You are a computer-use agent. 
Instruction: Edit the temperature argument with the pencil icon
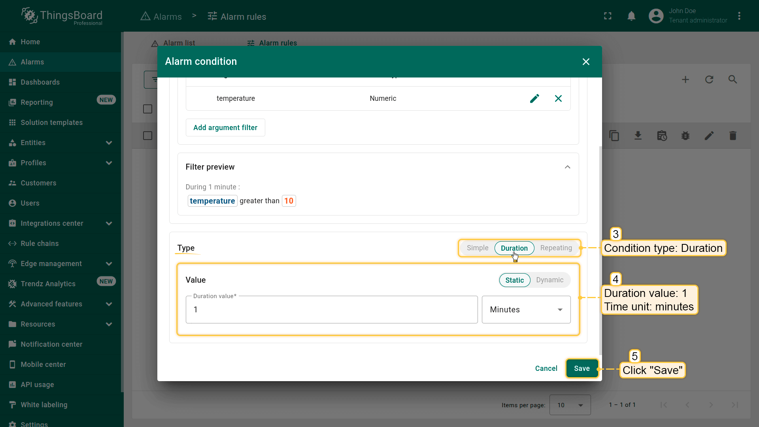[x=534, y=98]
